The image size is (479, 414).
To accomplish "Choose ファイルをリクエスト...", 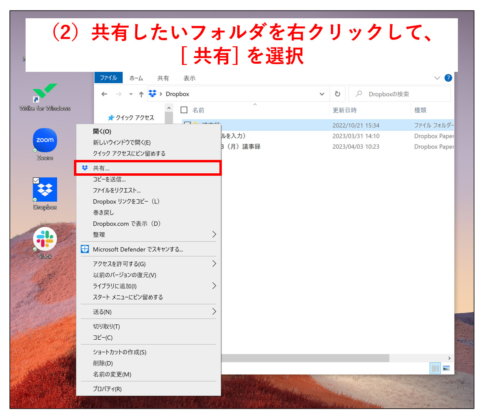I will [148, 190].
